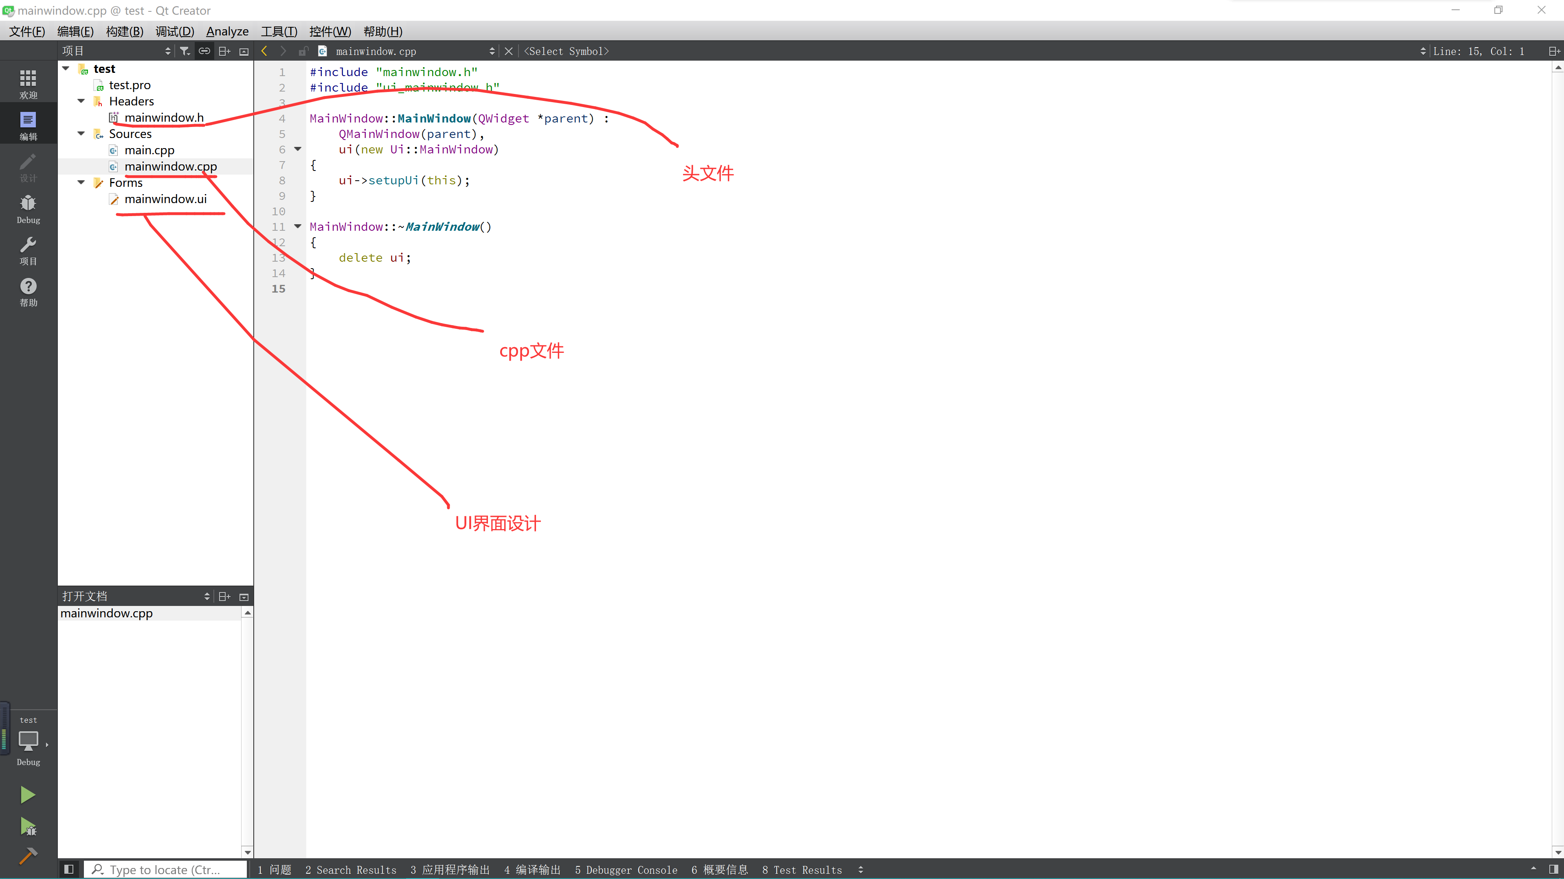Screen dimensions: 1564x879
Task: Switch to Debug mode in sidebar
Action: (28, 209)
